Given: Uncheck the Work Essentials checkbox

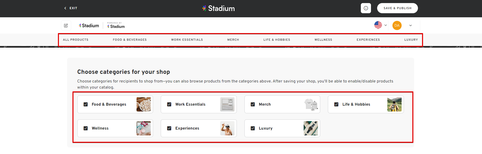Looking at the screenshot, I should (169, 104).
